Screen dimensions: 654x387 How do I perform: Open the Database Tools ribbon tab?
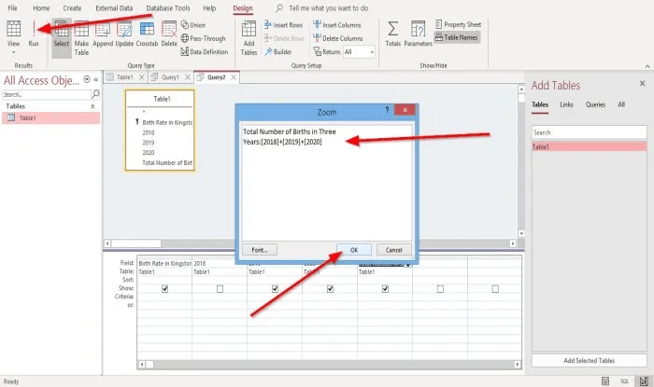point(167,7)
